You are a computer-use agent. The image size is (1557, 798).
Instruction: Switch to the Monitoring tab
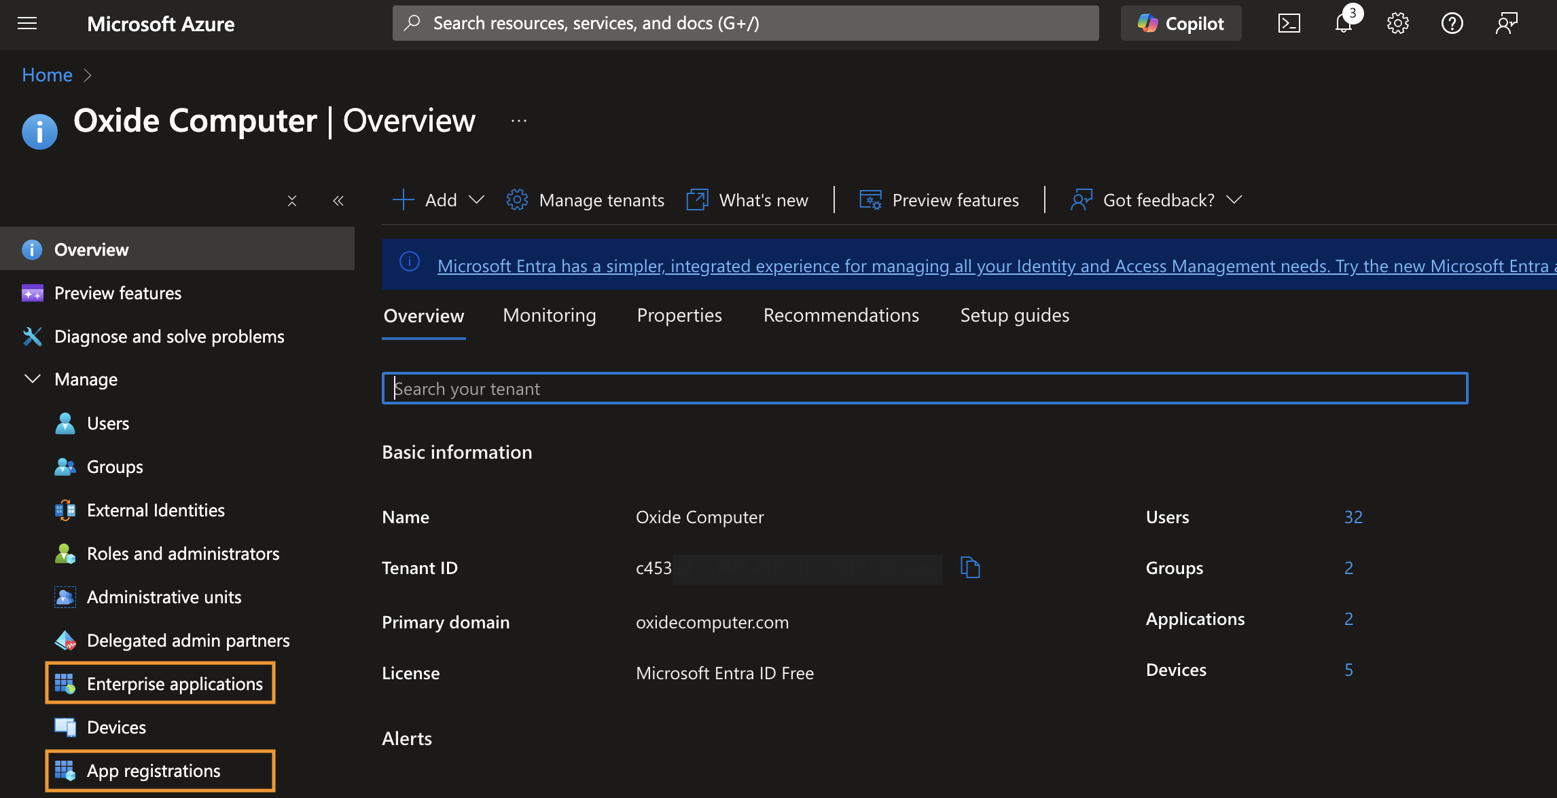pos(549,316)
